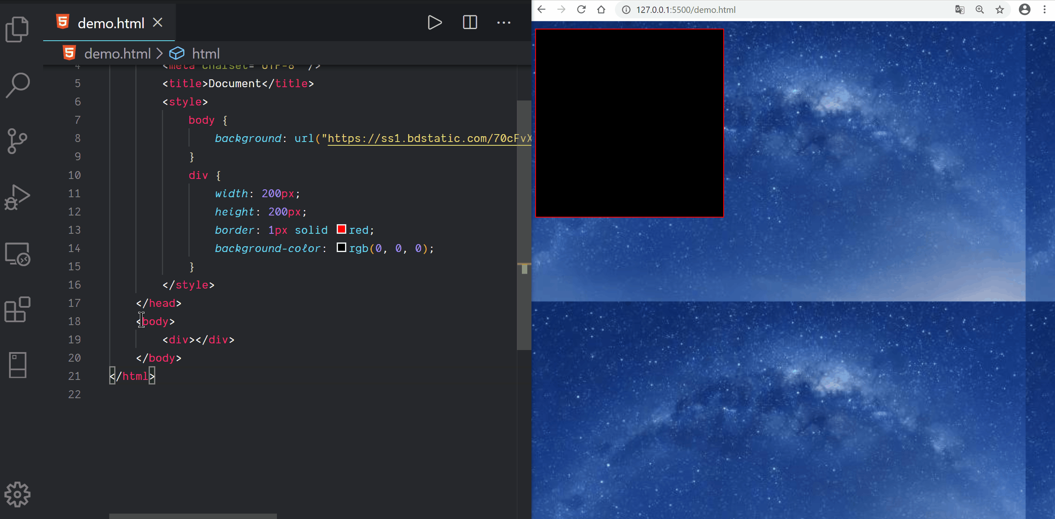Open the Run and Debug view

[x=17, y=198]
